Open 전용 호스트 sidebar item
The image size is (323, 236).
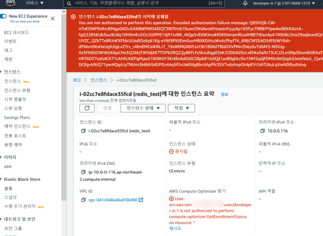[x=15, y=136]
